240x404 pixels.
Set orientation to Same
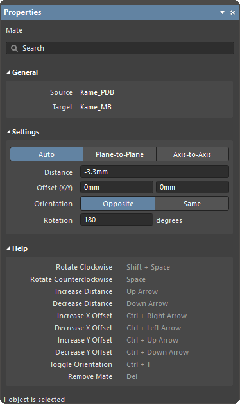[x=192, y=204]
